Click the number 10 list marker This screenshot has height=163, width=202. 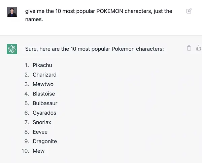tap(25, 151)
